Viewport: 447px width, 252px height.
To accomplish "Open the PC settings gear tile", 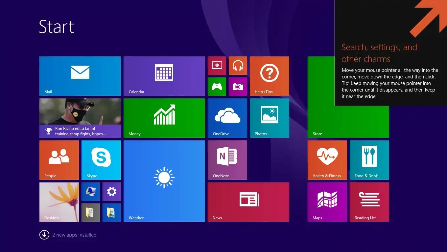I will [112, 192].
